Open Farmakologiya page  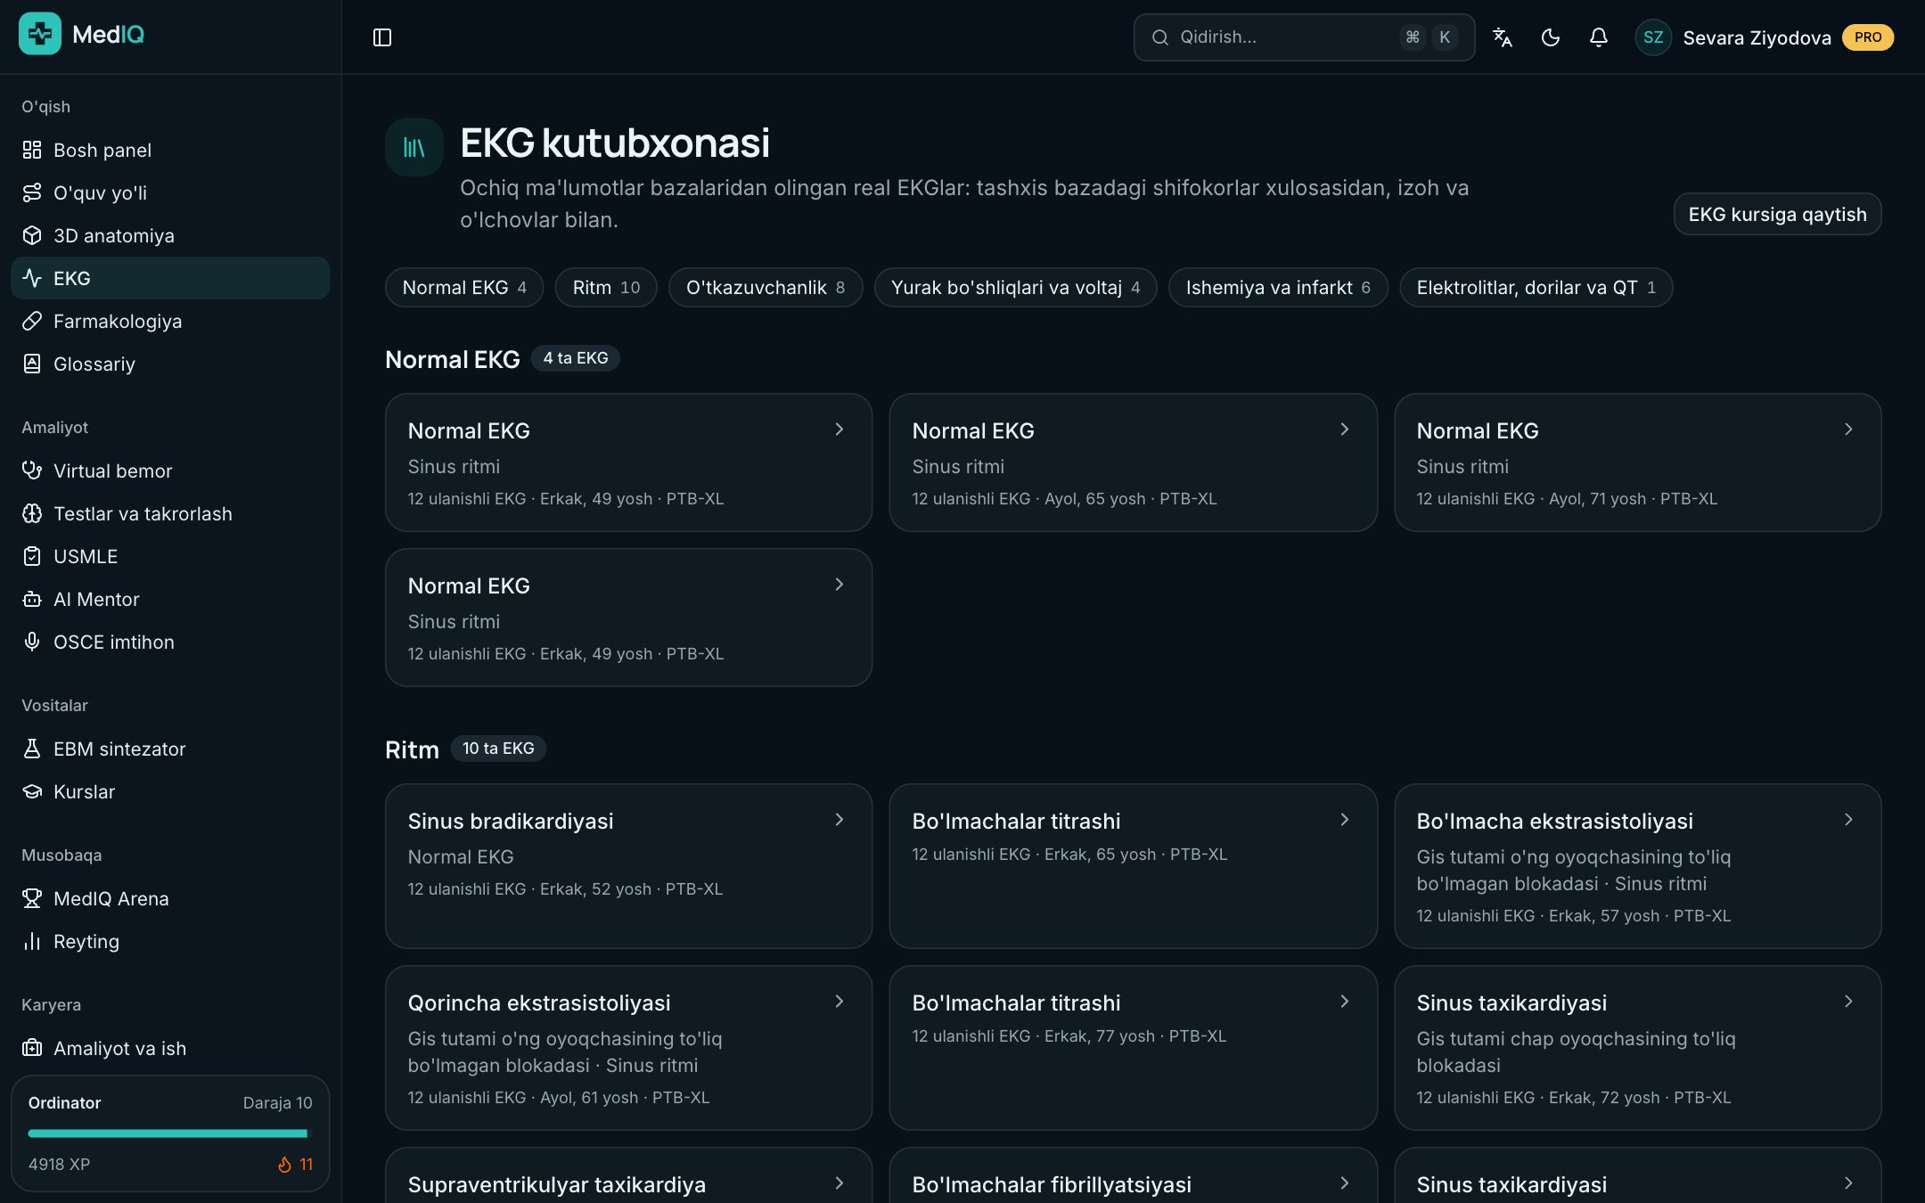click(170, 321)
